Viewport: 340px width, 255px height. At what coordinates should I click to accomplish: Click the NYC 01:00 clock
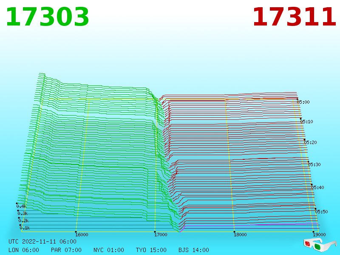tap(109, 250)
